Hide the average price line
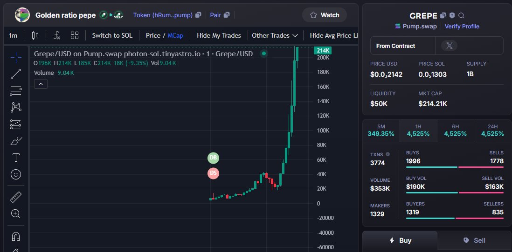 [x=334, y=35]
